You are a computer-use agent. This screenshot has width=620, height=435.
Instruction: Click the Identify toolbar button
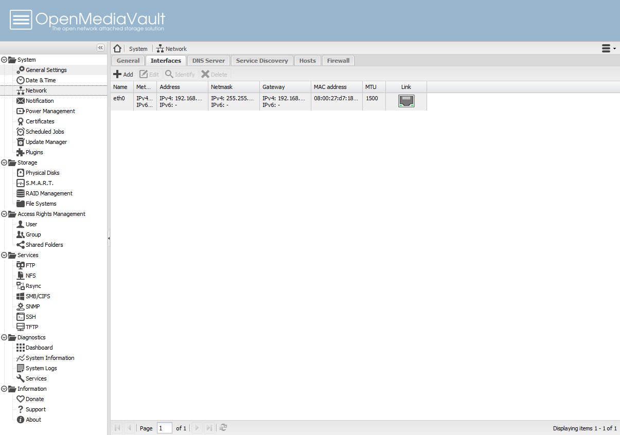[x=180, y=74]
